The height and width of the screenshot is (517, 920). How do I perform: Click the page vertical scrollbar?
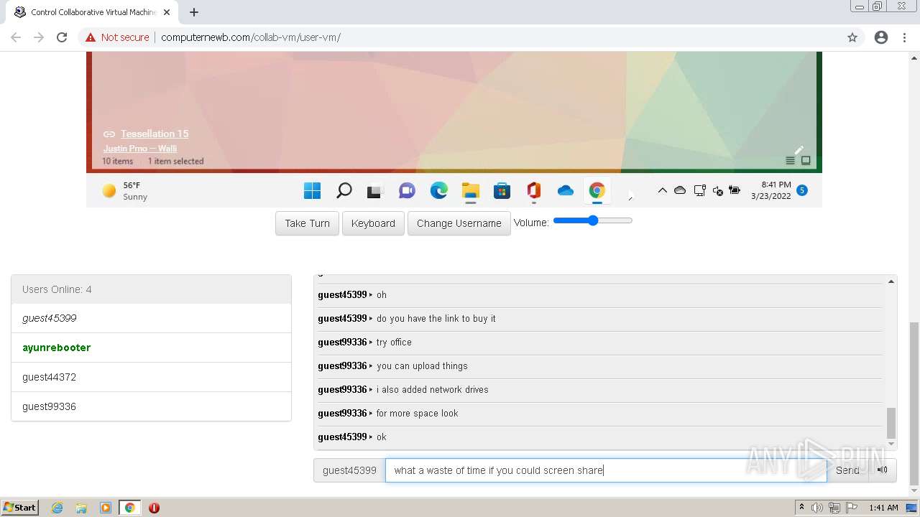click(914, 402)
